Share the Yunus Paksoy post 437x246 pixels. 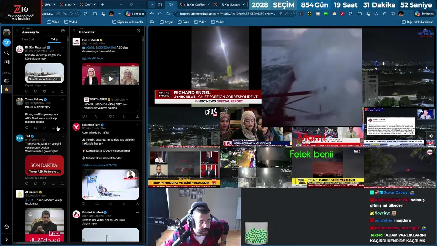click(x=62, y=128)
